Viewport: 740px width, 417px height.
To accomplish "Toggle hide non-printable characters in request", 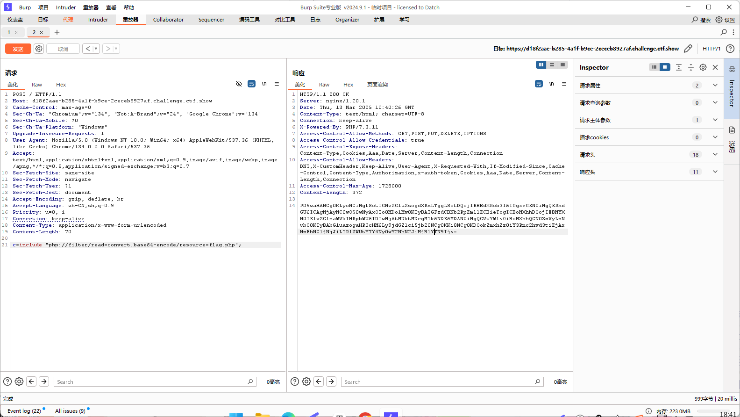I will (239, 84).
